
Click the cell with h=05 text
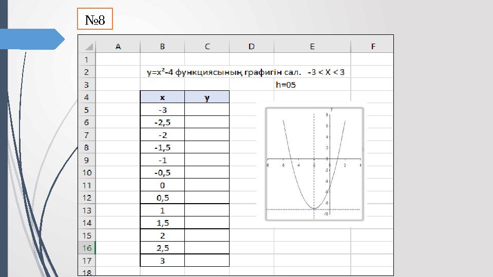(x=286, y=85)
